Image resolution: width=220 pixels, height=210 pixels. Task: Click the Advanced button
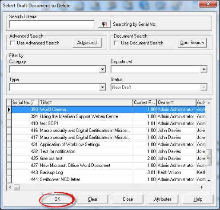87,43
